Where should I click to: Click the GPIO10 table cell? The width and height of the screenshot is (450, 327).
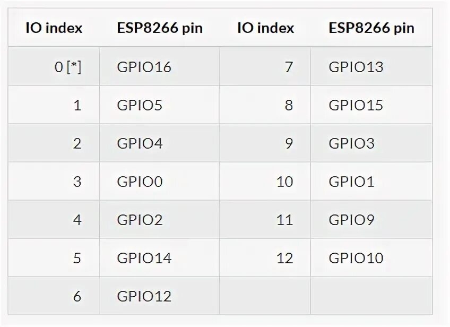coord(371,257)
